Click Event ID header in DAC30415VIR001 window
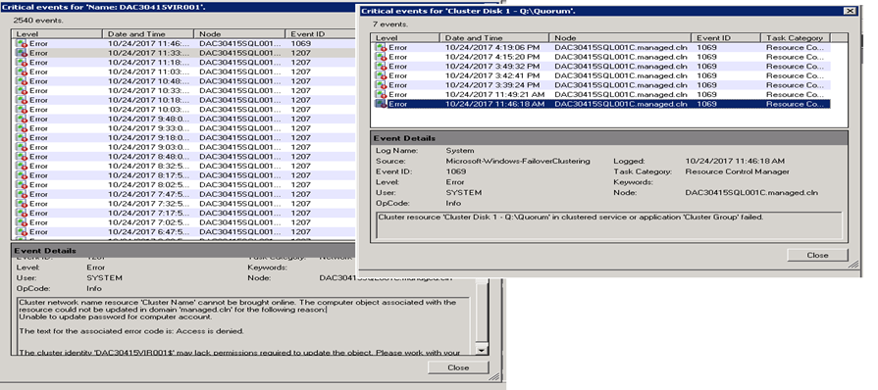Viewport: 878px width, 390px height. point(320,34)
